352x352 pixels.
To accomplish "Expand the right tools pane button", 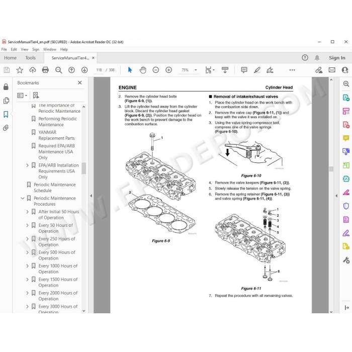I will 346,308.
